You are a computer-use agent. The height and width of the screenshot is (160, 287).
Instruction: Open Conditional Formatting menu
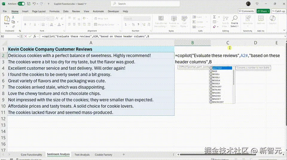click(161, 22)
